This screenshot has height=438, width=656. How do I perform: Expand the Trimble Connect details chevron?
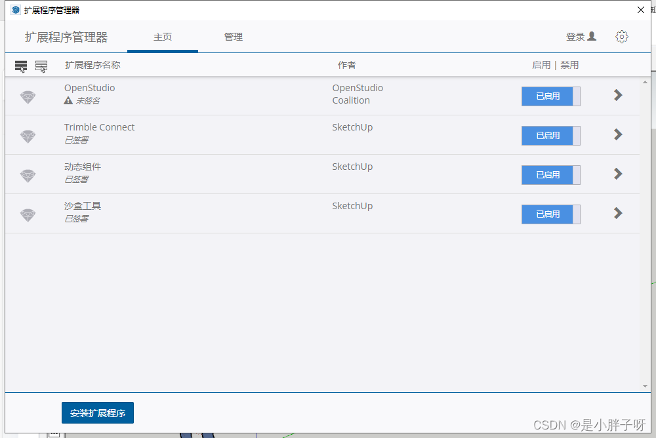[618, 134]
